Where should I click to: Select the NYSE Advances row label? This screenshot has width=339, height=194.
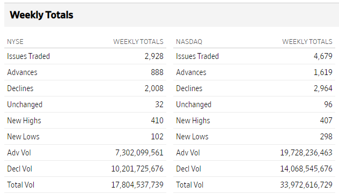[x=23, y=72]
